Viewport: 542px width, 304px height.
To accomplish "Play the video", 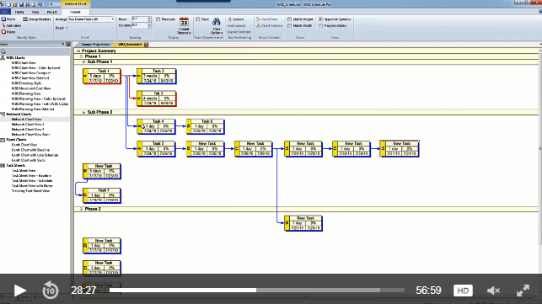I will click(x=19, y=291).
